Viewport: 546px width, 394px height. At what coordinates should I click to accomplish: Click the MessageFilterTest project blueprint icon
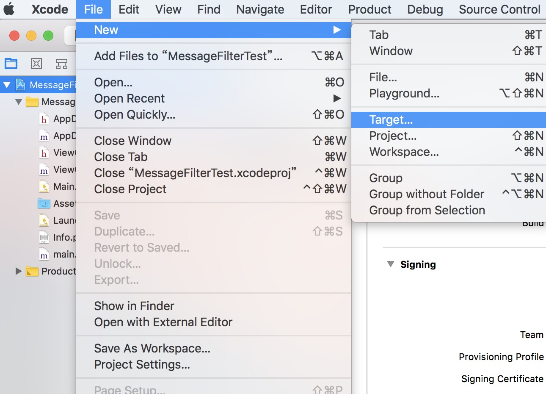coord(20,85)
